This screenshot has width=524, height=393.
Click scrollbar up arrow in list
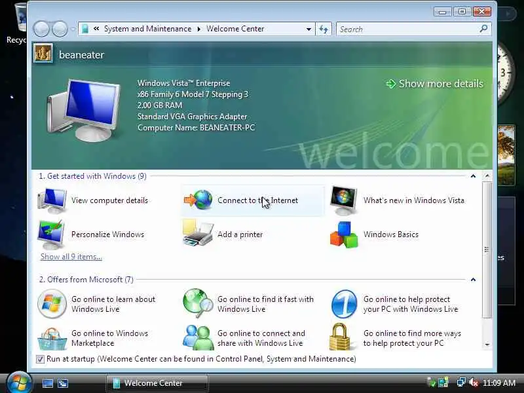coord(487,176)
